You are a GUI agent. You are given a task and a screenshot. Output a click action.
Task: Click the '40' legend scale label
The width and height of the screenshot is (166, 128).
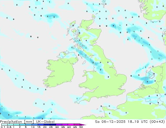[69, 127]
